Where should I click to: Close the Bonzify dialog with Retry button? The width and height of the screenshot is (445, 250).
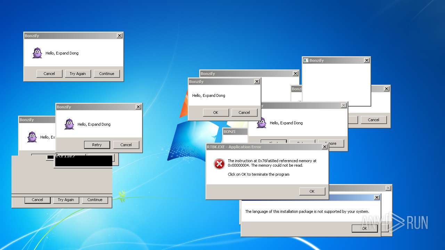[138, 107]
